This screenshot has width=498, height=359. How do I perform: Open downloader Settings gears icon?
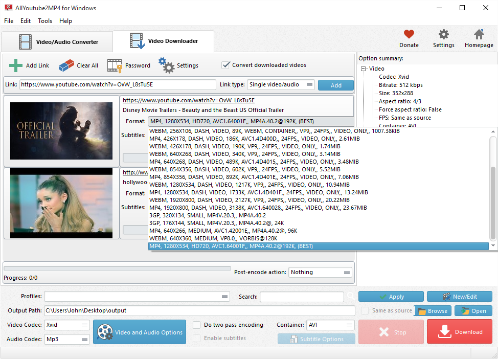pos(166,65)
